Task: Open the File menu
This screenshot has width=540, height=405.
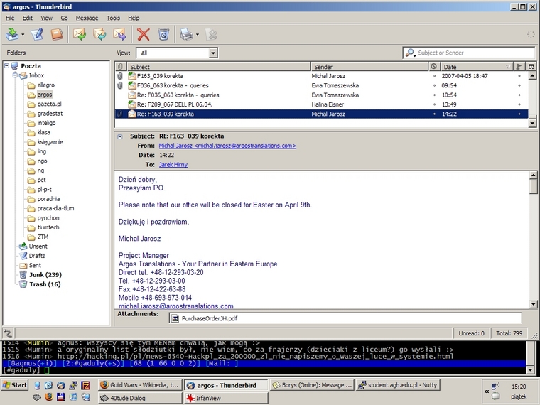Action: [10, 18]
